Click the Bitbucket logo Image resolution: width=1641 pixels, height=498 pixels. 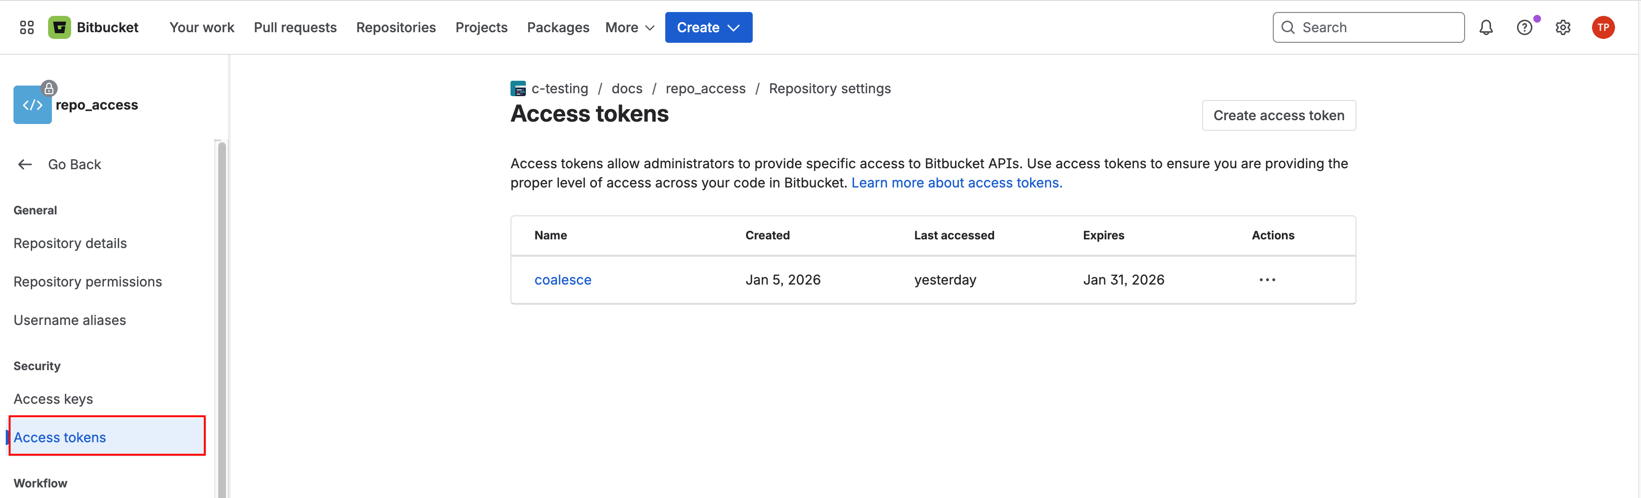pyautogui.click(x=93, y=27)
